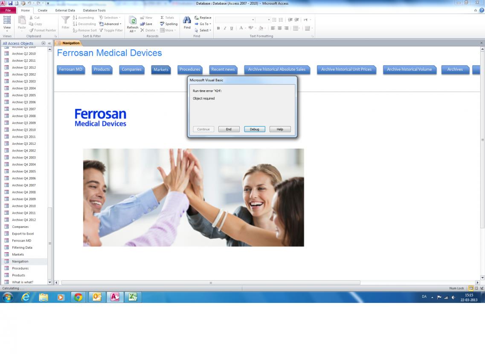Click the Replace command
Screen dimensions: 485x354
point(203,17)
